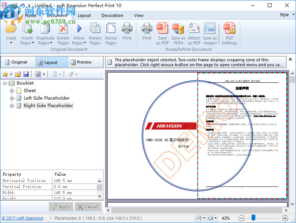Switch to the Document ribbon tab
This screenshot has width=296, height=223.
click(57, 15)
